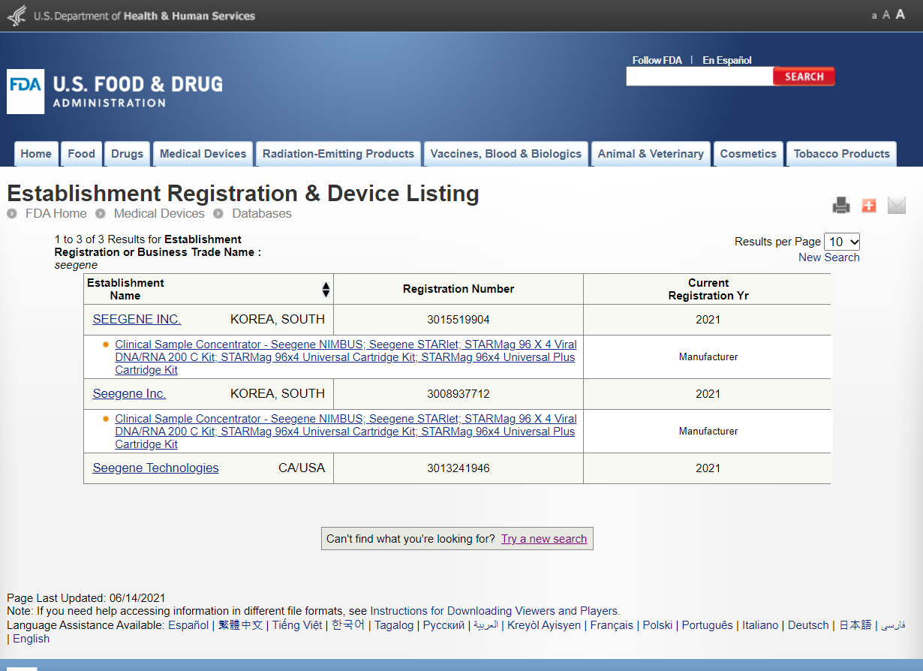The image size is (923, 671).
Task: Select Français language link
Action: point(612,625)
